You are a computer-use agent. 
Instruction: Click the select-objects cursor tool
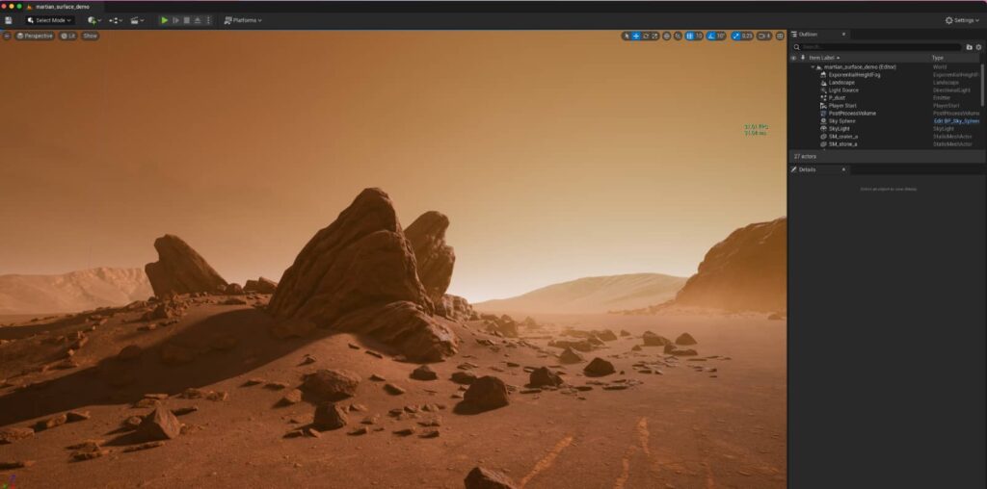627,36
